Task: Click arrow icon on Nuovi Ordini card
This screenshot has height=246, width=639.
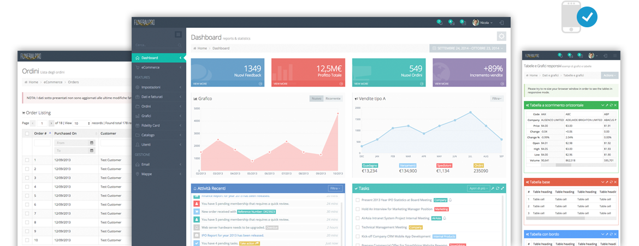Action: tap(422, 83)
